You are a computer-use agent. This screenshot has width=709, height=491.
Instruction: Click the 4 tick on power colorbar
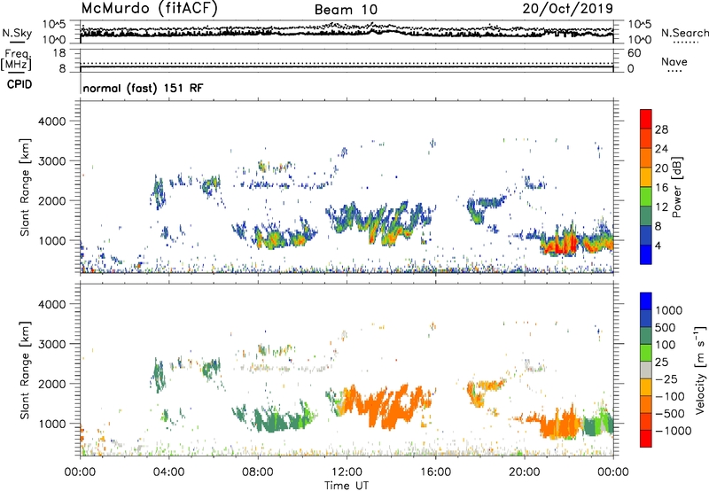658,245
